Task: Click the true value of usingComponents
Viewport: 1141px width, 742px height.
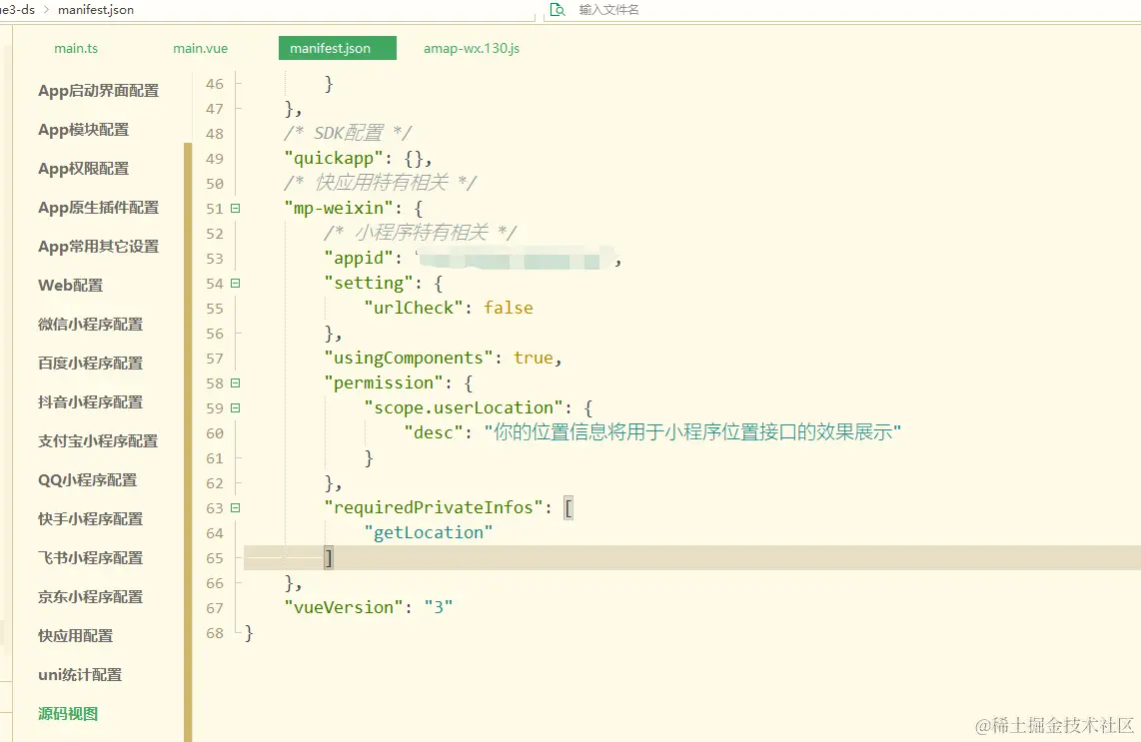Action: pyautogui.click(x=533, y=358)
